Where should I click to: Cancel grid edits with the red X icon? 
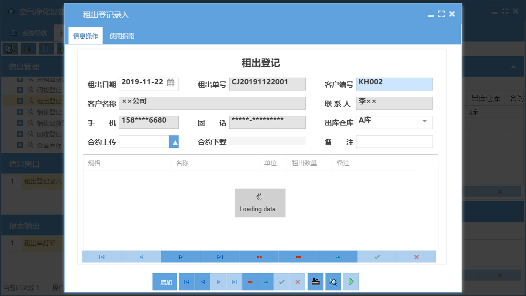tap(416, 257)
